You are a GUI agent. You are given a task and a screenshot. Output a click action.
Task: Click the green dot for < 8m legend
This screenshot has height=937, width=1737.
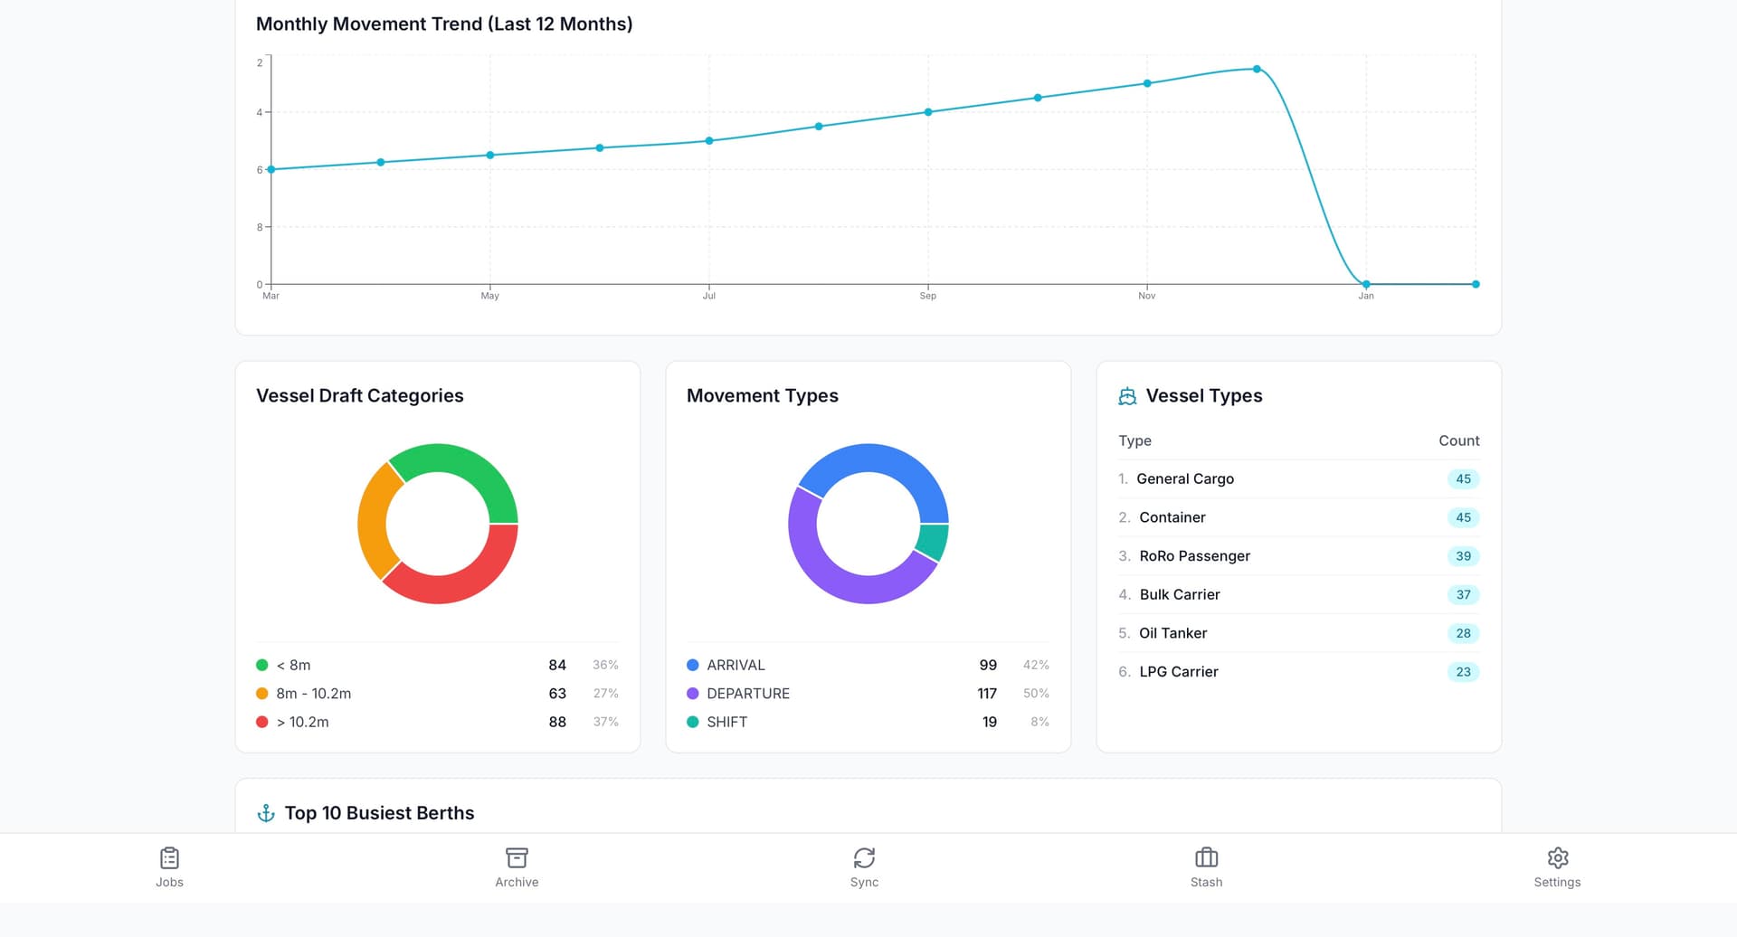click(x=262, y=665)
